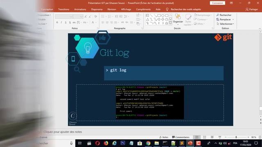Expand the shapes gallery
This screenshot has height=147, width=262.
click(x=170, y=23)
